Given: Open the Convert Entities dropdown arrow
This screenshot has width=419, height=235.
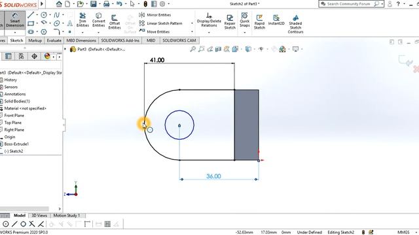Looking at the screenshot, I should click(98, 33).
